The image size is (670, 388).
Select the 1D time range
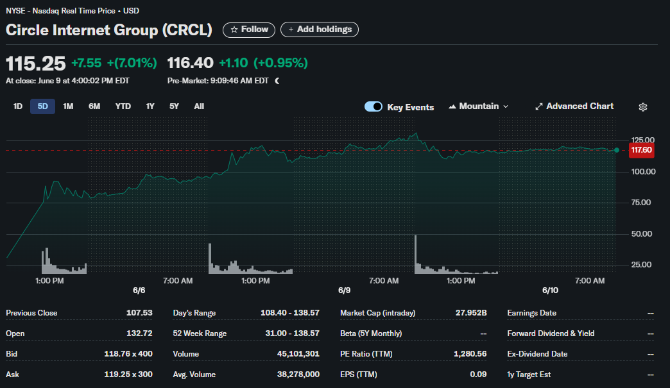17,106
